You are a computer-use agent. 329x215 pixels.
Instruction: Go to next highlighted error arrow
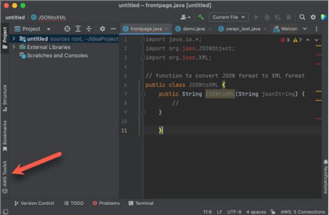(316, 40)
